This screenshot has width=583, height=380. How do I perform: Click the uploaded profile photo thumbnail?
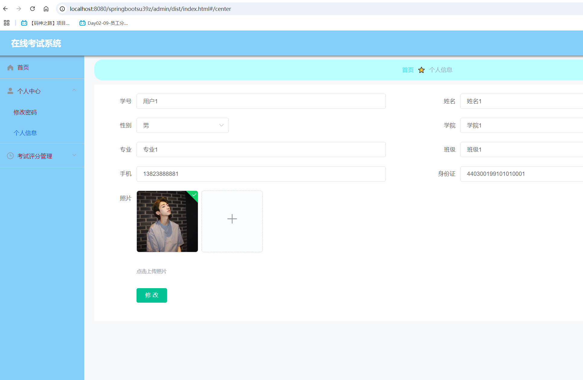coord(167,221)
